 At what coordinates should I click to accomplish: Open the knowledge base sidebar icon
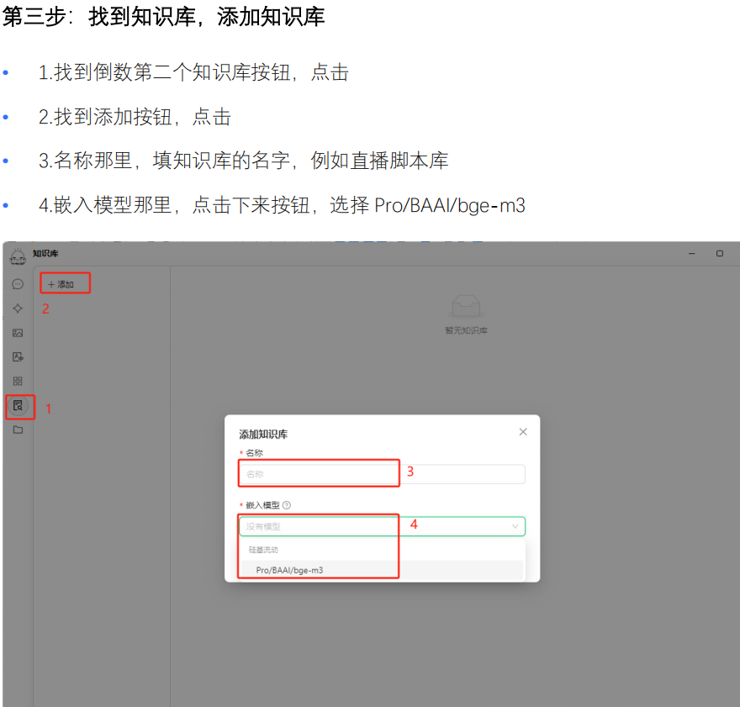[18, 405]
